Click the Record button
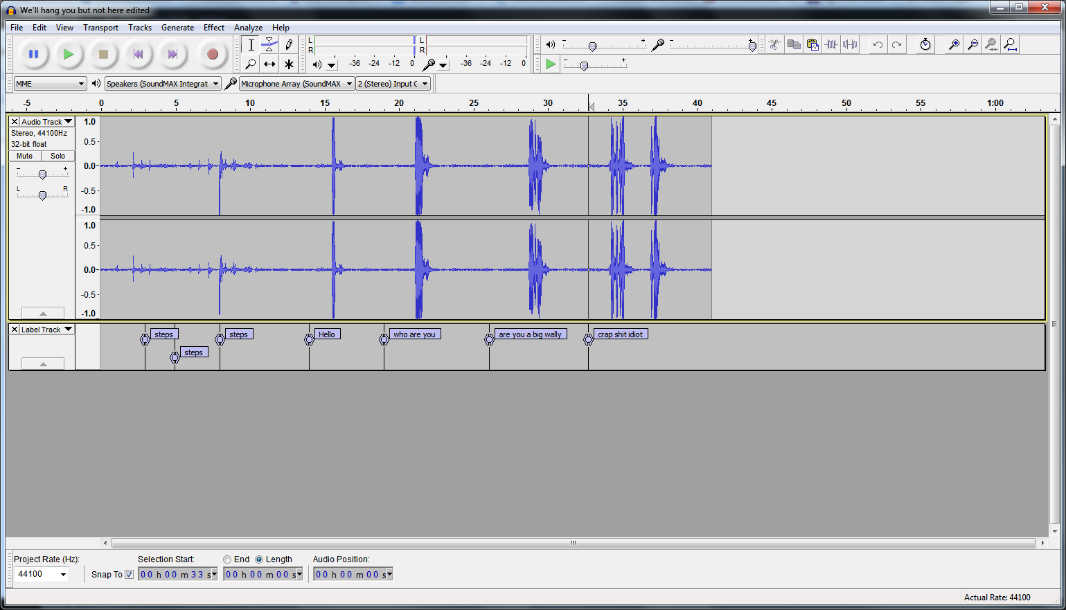Viewport: 1066px width, 610px height. click(212, 54)
